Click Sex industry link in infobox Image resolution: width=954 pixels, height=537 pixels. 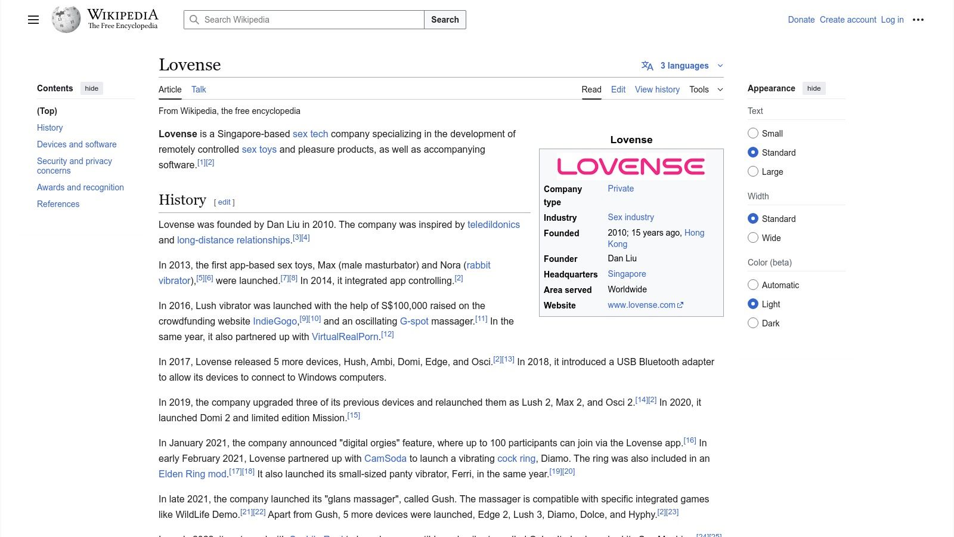[631, 217]
